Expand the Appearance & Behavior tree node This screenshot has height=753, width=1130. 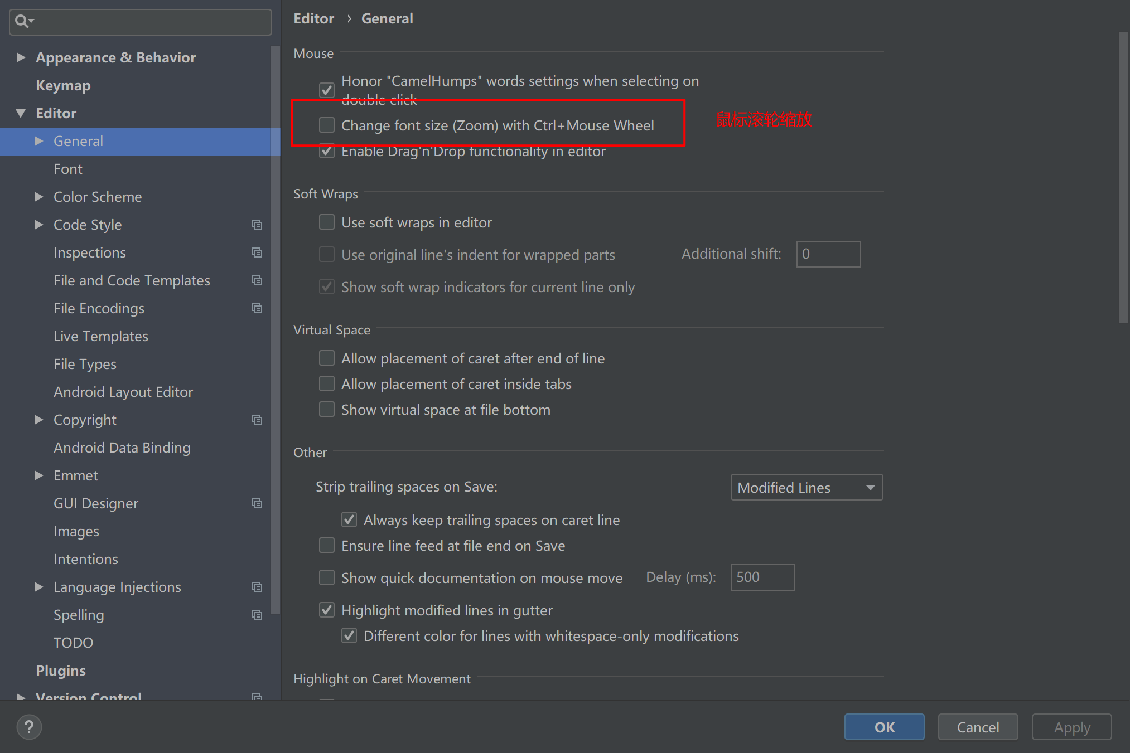(x=21, y=57)
